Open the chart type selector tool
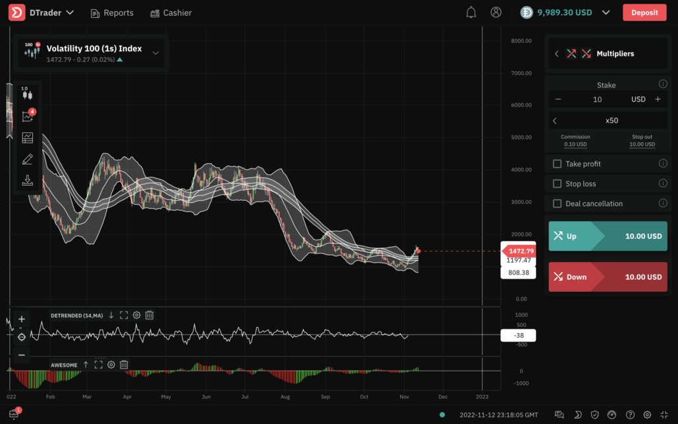This screenshot has height=424, width=678. 28,93
